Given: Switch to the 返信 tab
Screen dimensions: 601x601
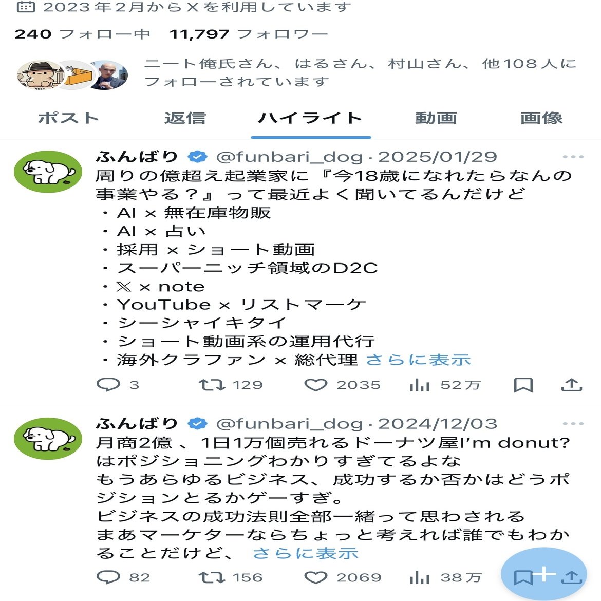Looking at the screenshot, I should pyautogui.click(x=185, y=118).
